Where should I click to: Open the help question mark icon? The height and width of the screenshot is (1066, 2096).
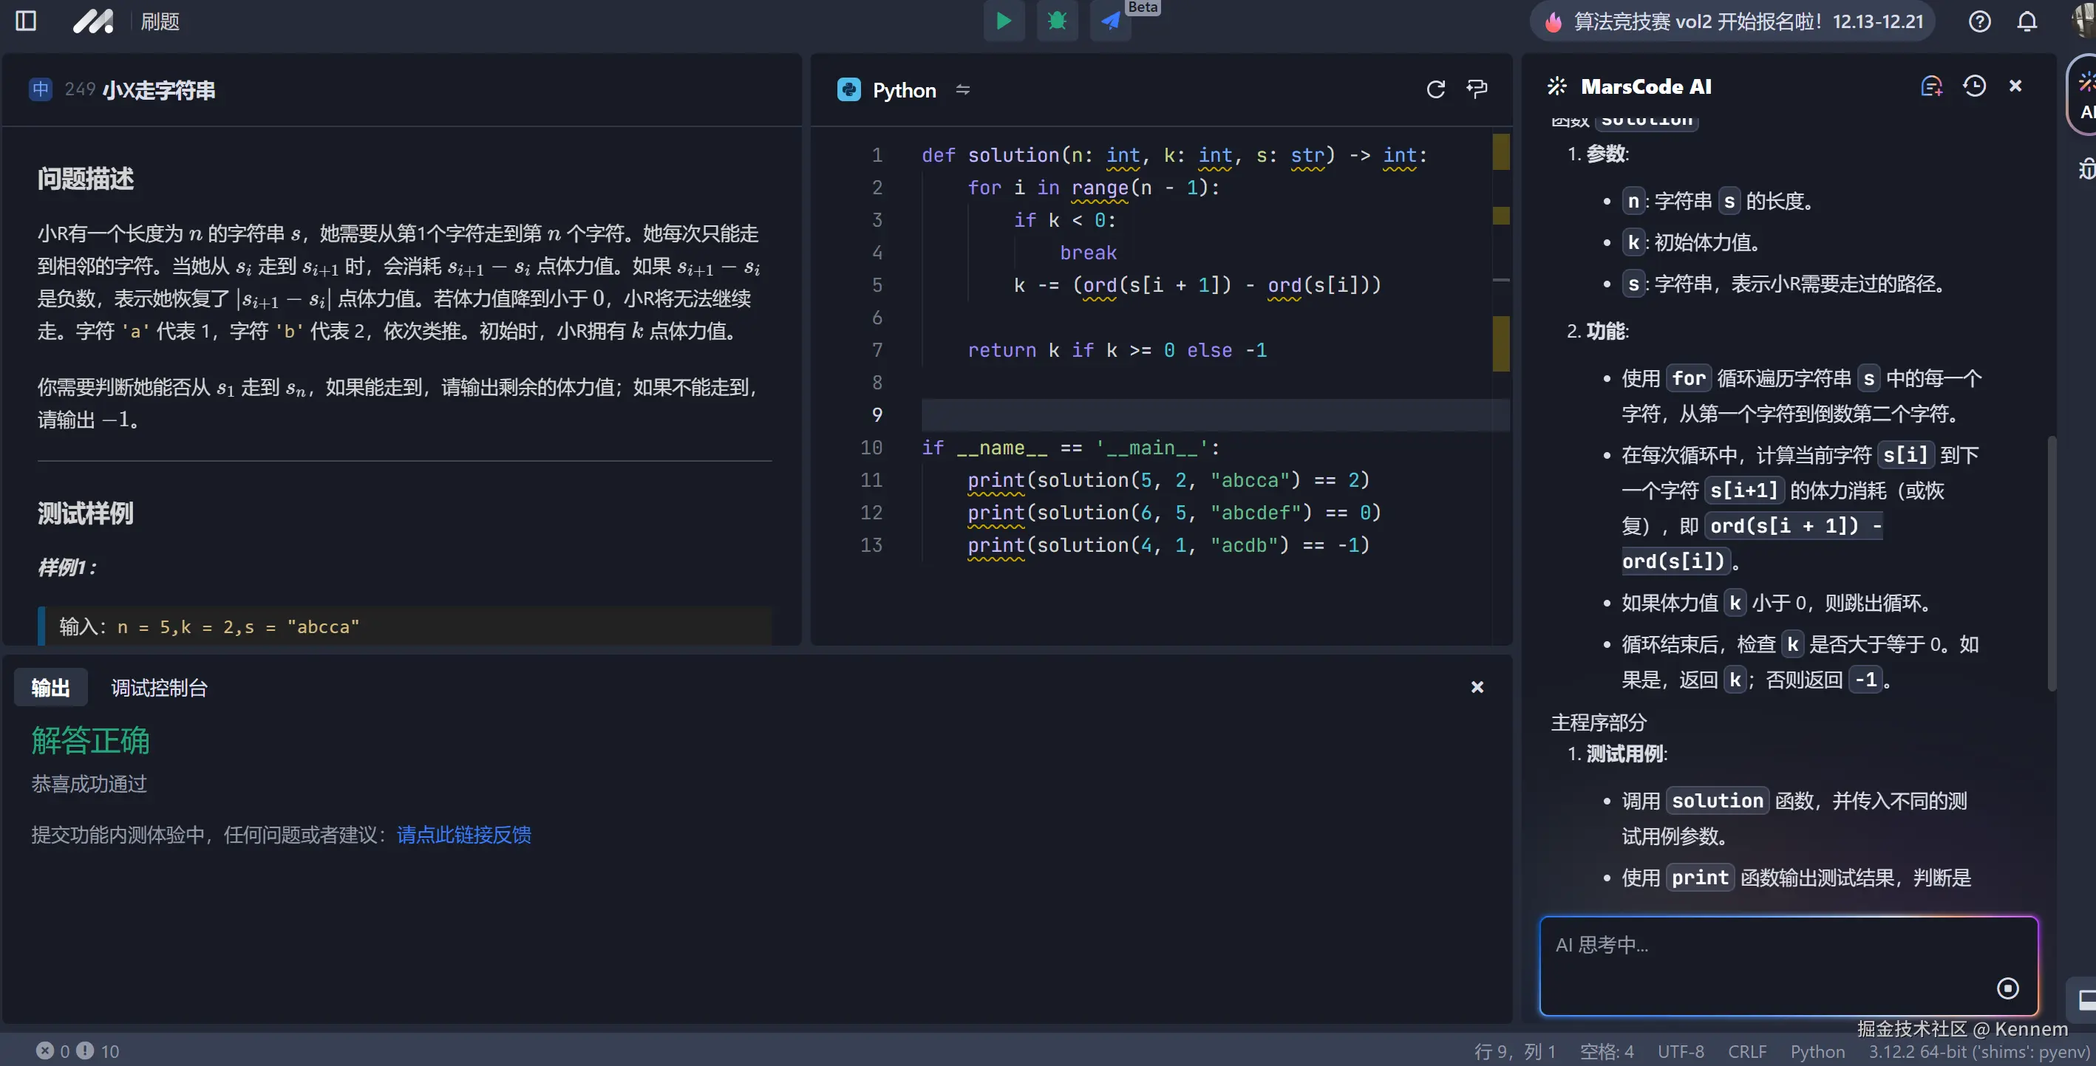point(1980,21)
